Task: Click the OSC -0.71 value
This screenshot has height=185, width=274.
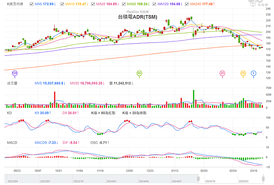Action: (x=100, y=143)
